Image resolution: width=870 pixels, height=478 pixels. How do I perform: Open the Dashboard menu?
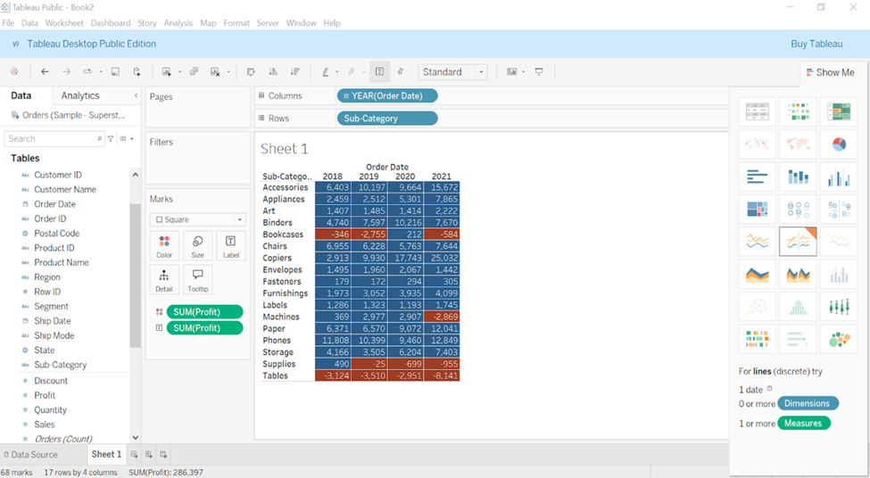click(111, 22)
